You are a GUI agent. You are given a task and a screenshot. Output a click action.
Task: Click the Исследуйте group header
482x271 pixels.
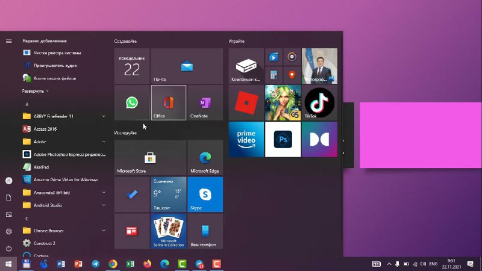tap(125, 133)
